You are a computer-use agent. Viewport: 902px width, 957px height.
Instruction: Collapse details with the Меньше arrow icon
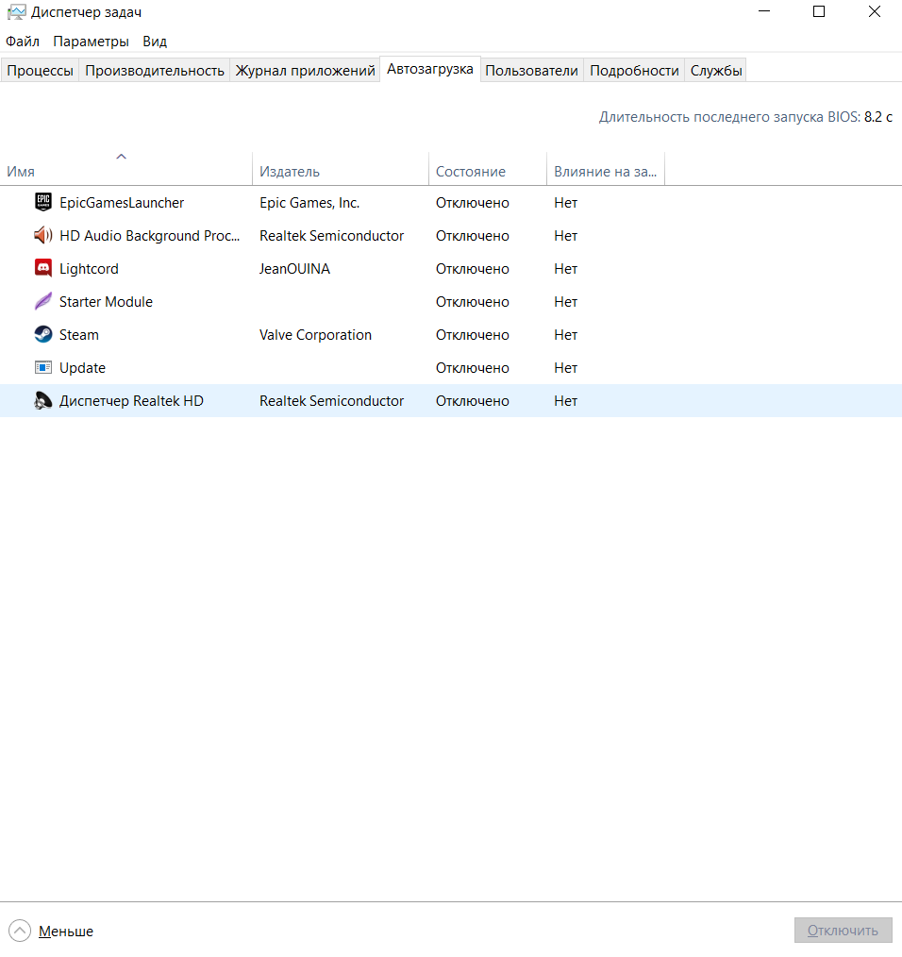pos(20,931)
